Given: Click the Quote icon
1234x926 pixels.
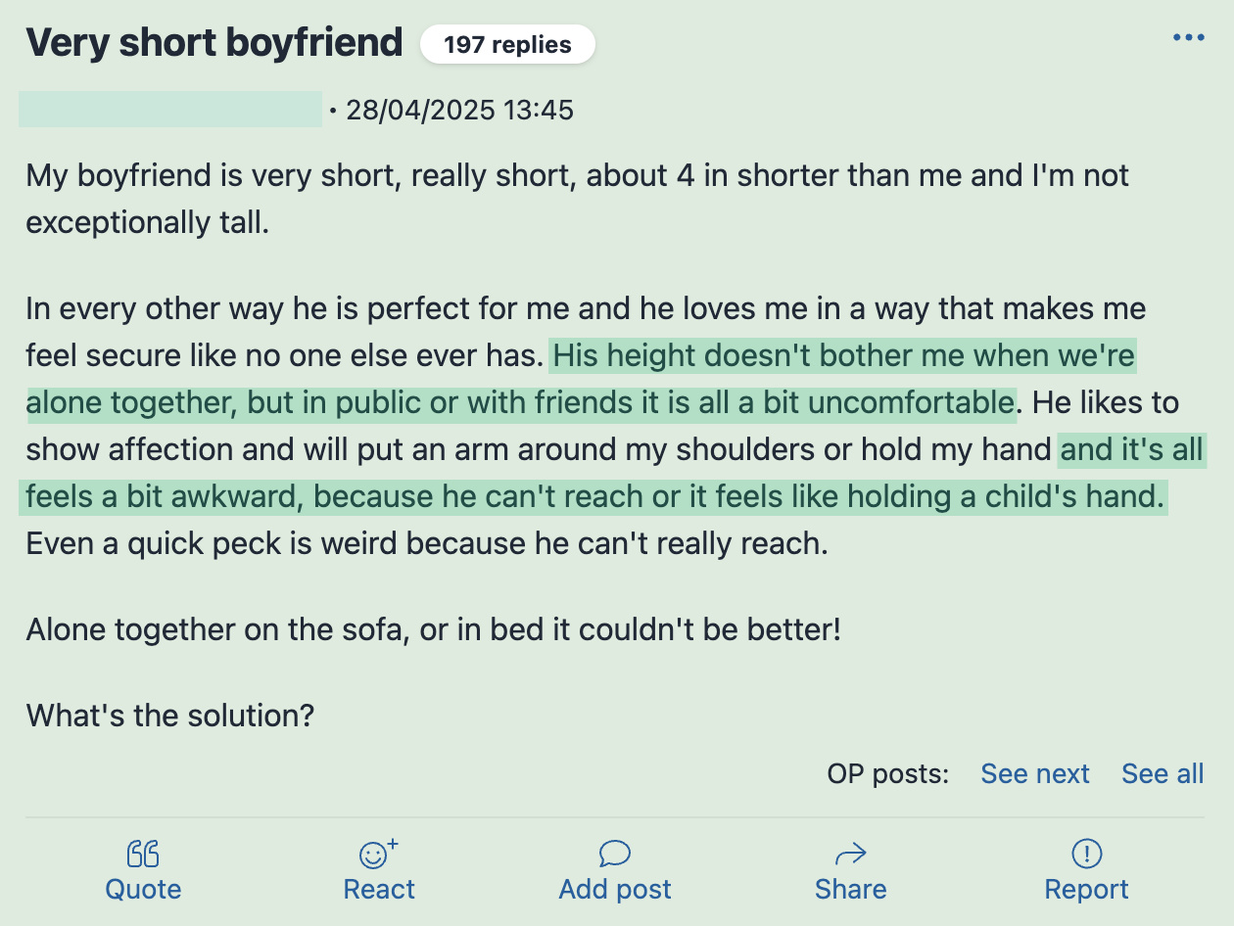Looking at the screenshot, I should pos(143,855).
